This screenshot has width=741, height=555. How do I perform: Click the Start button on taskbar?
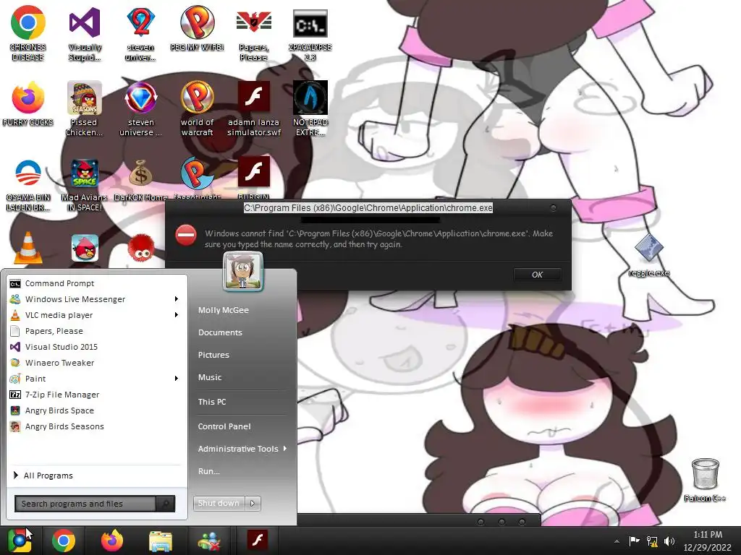(x=20, y=541)
